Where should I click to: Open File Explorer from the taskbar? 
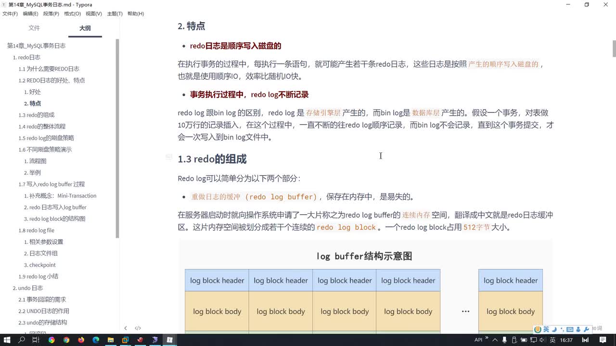coord(111,340)
